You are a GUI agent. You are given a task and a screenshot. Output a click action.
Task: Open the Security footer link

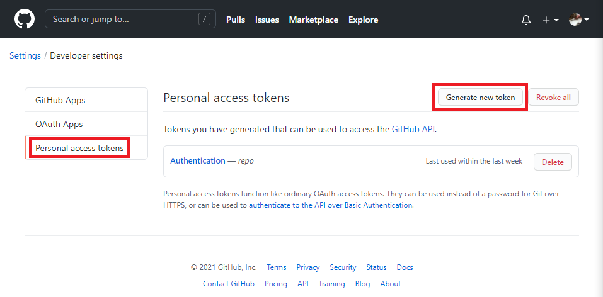tap(343, 267)
